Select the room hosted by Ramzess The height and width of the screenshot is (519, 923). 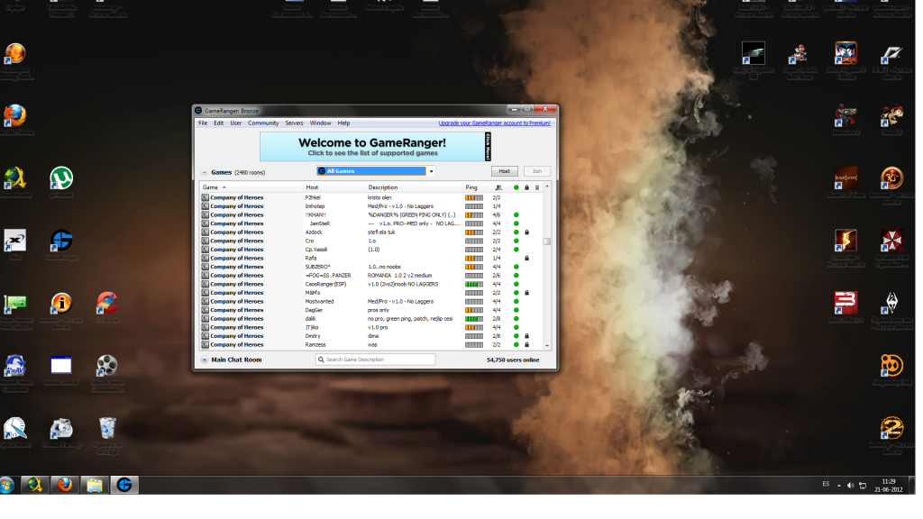pyautogui.click(x=370, y=345)
